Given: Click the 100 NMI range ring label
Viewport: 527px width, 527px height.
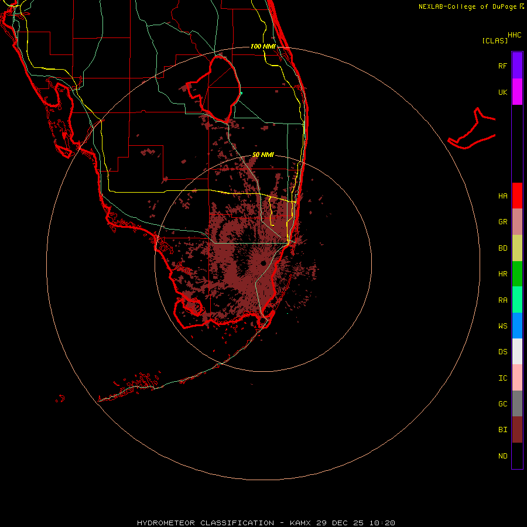Looking at the screenshot, I should 263,46.
